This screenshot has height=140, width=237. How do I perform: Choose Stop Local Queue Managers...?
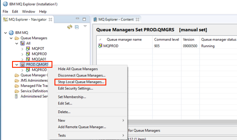tap(88, 82)
